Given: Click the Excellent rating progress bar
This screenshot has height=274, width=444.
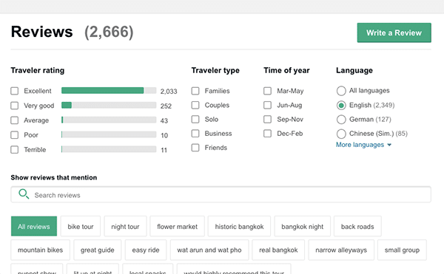Looking at the screenshot, I should pyautogui.click(x=109, y=90).
